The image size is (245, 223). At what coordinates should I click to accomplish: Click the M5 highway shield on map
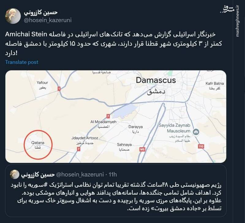(142, 149)
